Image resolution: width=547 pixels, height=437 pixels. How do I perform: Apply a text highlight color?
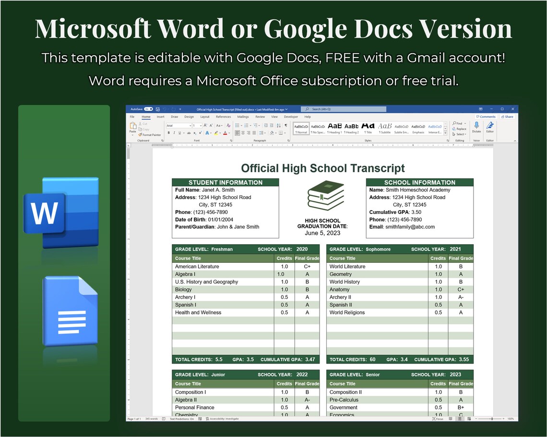[215, 133]
